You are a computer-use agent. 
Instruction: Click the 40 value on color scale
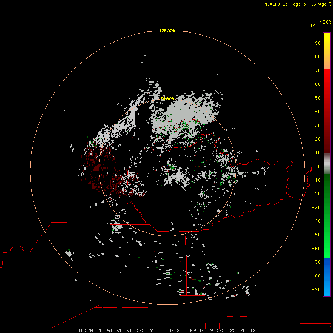click(x=318, y=112)
